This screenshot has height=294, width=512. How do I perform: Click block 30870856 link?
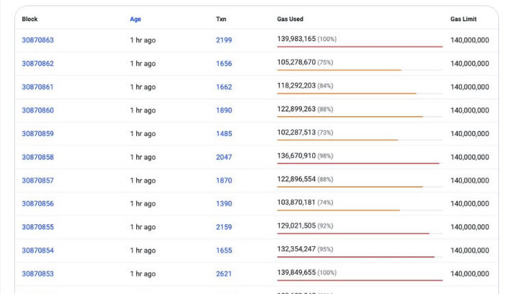[38, 204]
